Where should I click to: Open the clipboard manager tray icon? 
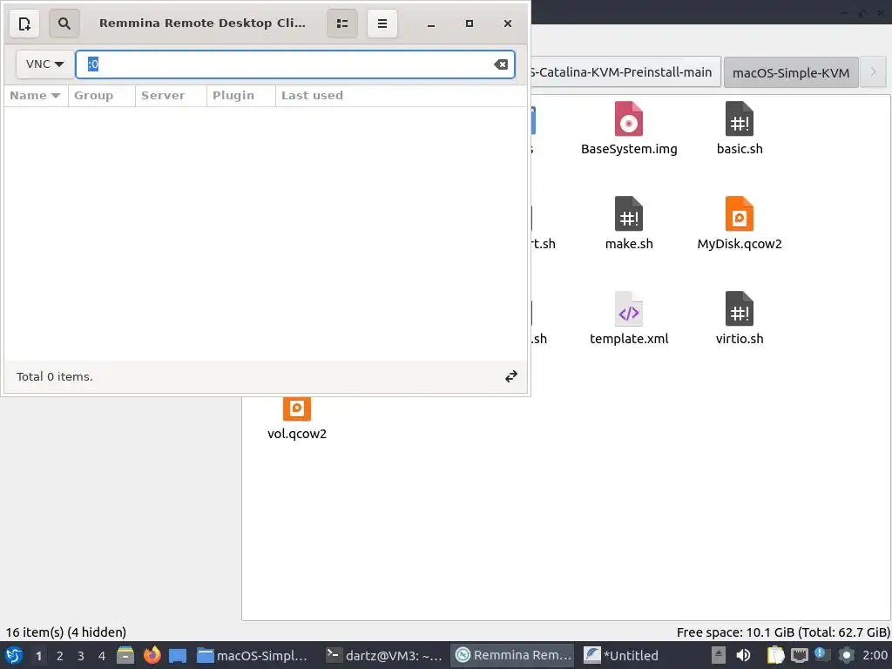click(775, 655)
